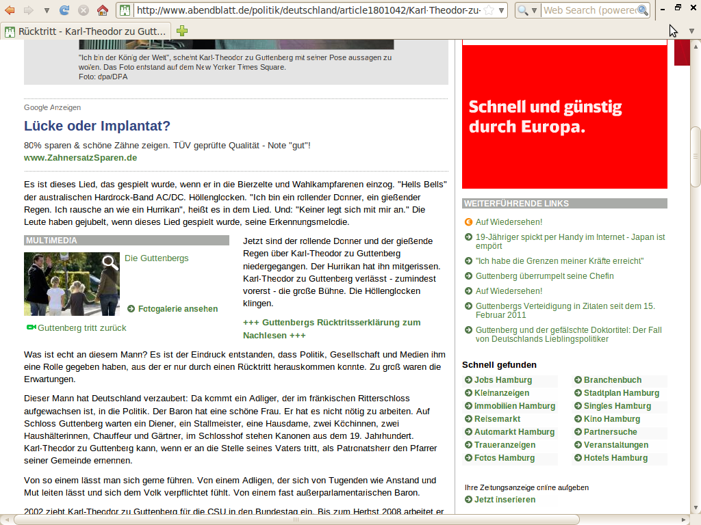701x525 pixels.
Task: Click the horizontal scrollbar right arrow
Action: [x=684, y=520]
